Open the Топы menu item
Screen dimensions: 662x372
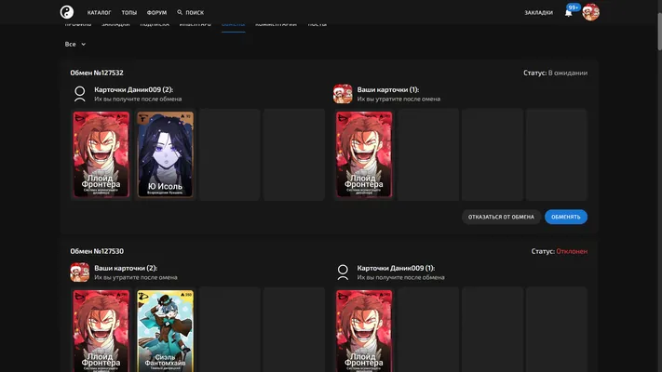pos(129,13)
